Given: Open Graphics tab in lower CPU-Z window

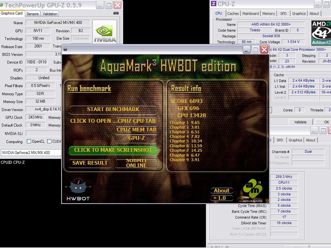Looking at the screenshot, I should click(x=295, y=140).
